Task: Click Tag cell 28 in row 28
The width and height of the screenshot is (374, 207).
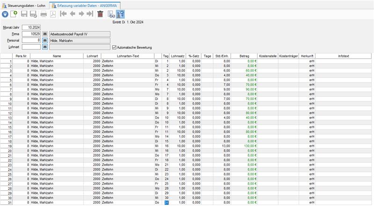Action: pyautogui.click(x=165, y=188)
